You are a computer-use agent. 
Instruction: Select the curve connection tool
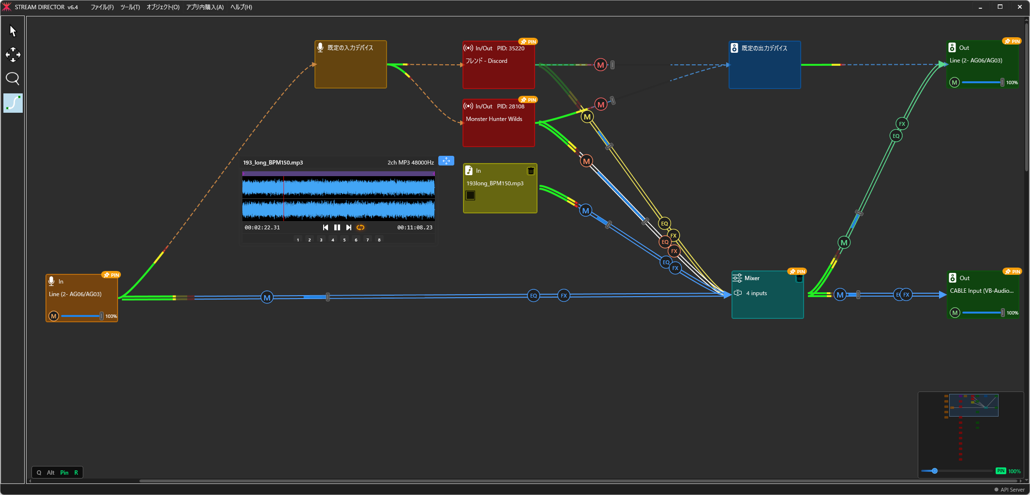pyautogui.click(x=13, y=103)
